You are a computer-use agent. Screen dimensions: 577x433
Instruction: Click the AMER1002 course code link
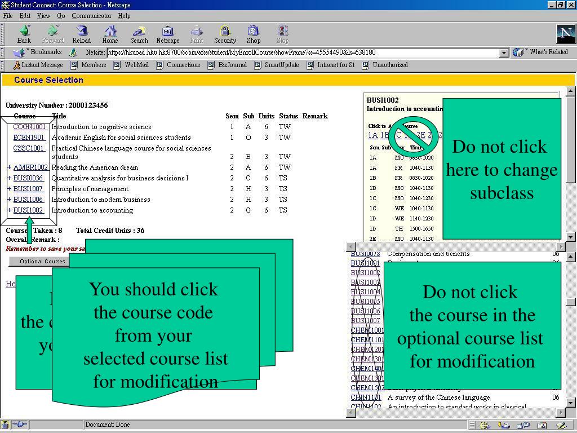tap(30, 167)
